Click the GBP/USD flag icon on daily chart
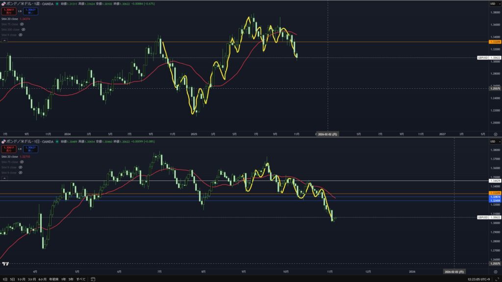Viewport: 502px width, 282px height. point(3,141)
